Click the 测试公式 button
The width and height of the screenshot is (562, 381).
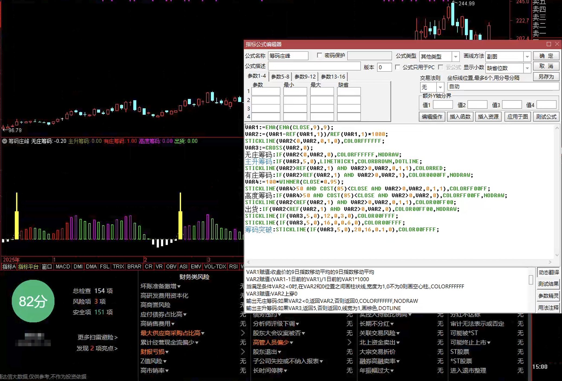(x=546, y=117)
